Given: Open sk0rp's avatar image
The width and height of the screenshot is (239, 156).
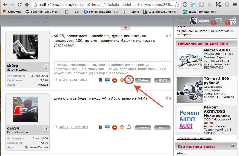Looking at the screenshot, I should [x=25, y=47].
